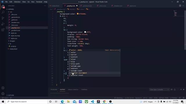186x104 pixels.
Task: Open the orange background-color swatch
Action: point(78,14)
